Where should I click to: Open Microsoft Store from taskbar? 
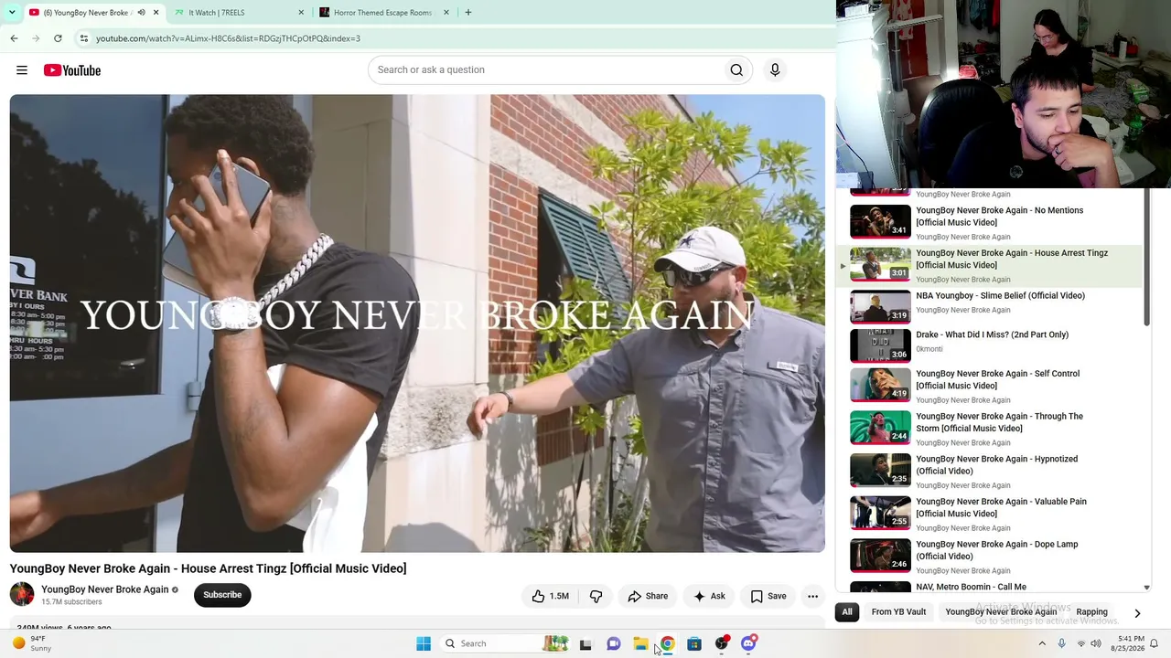(694, 643)
